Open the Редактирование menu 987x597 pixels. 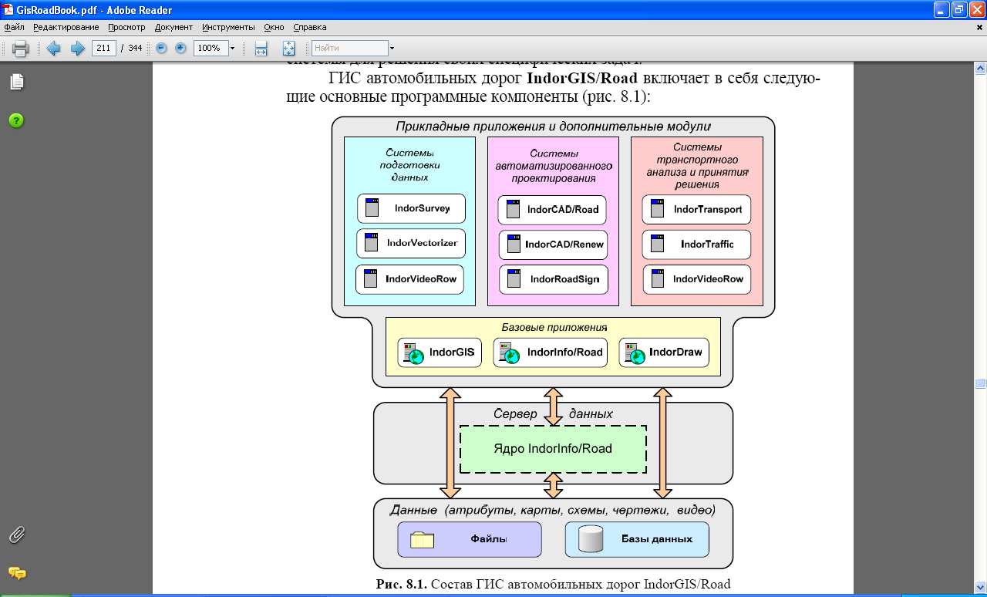(65, 27)
